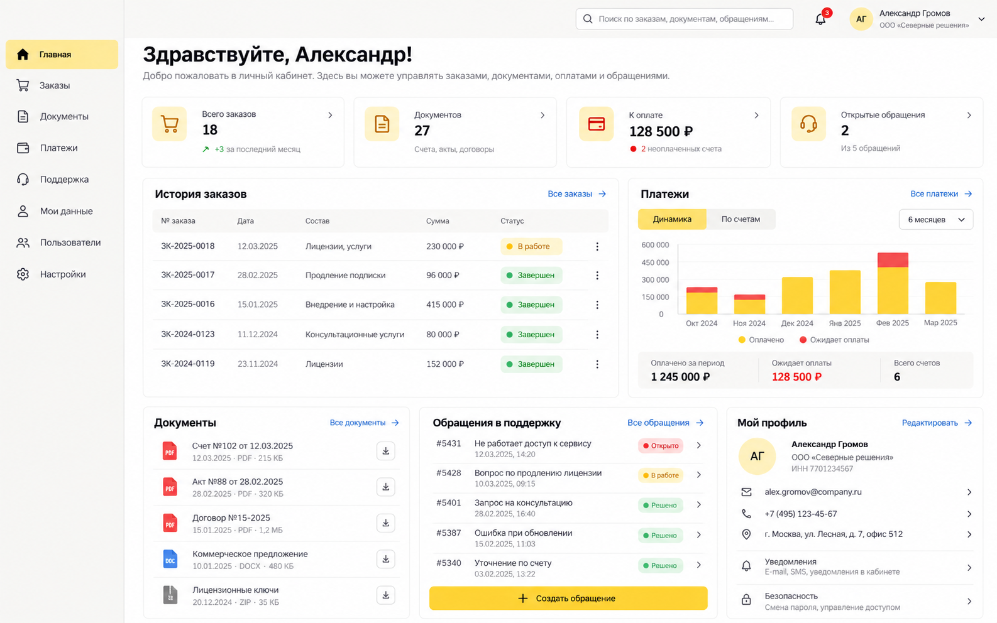This screenshot has height=623, width=997.
Task: Open Уведомления settings chevron
Action: 969,567
